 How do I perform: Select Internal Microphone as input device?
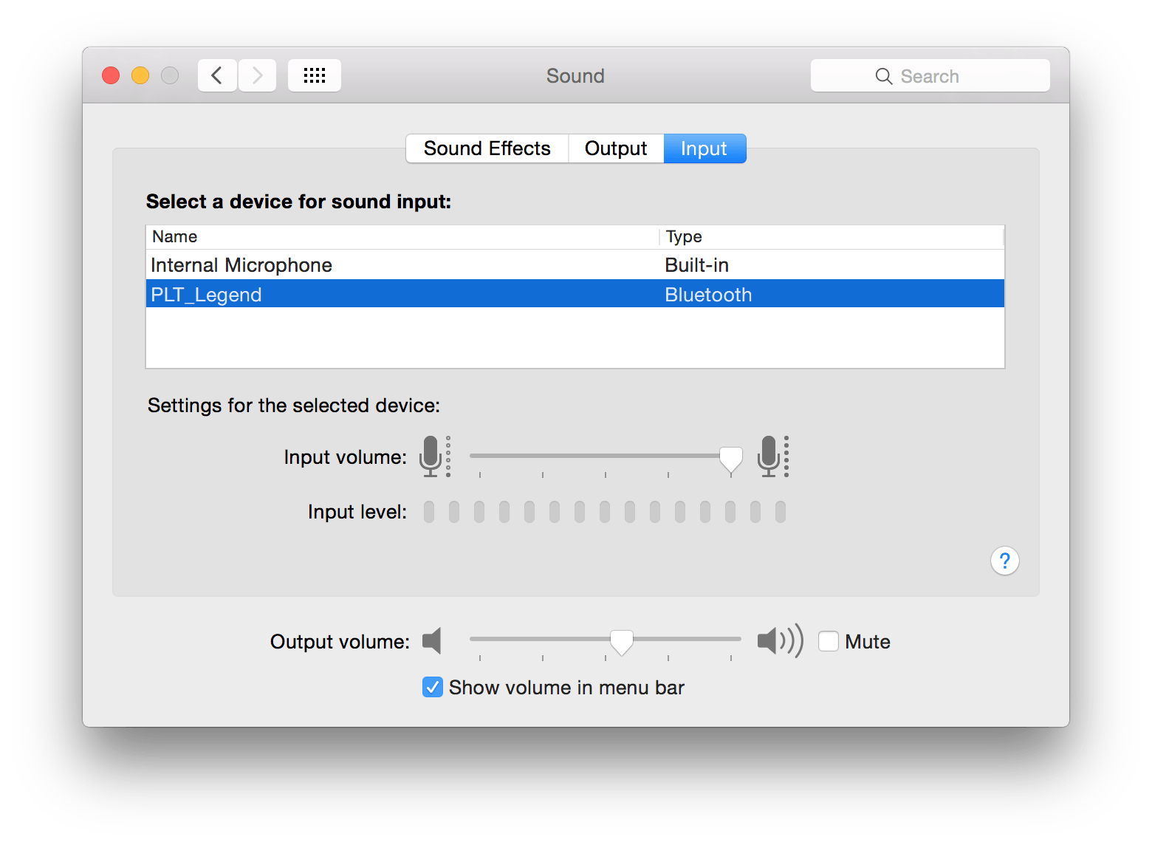pos(241,264)
